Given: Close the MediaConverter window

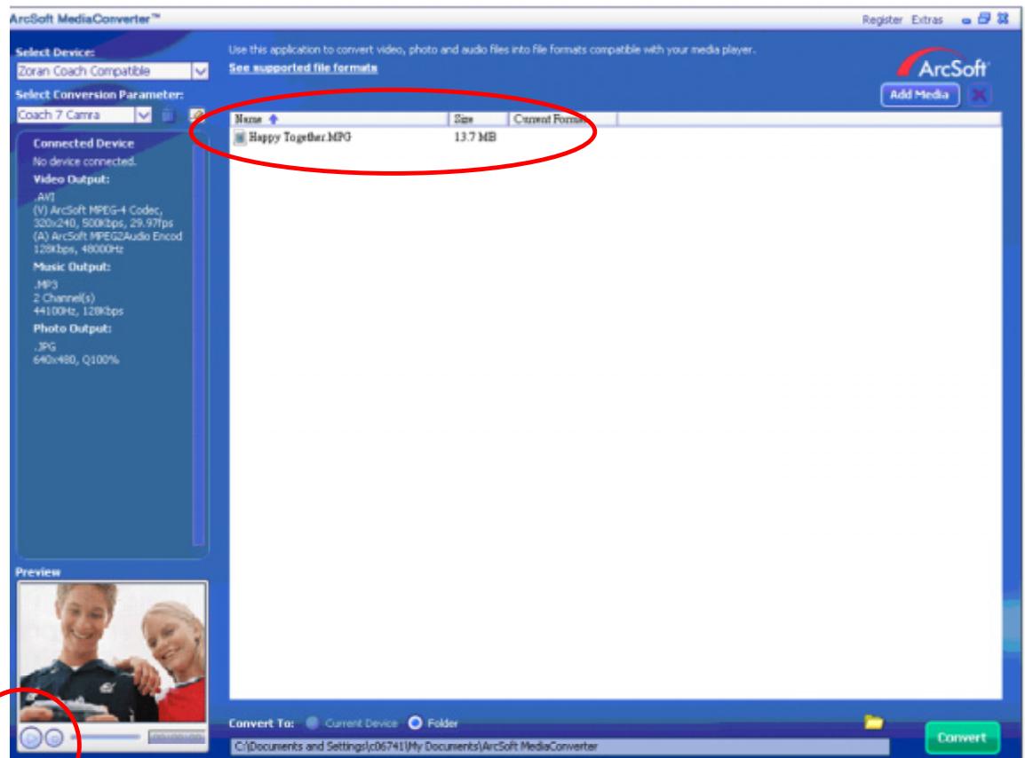Looking at the screenshot, I should (x=1003, y=19).
